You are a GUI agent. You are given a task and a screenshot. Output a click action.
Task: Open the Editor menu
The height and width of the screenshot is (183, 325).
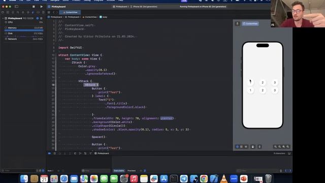pos(66,1)
